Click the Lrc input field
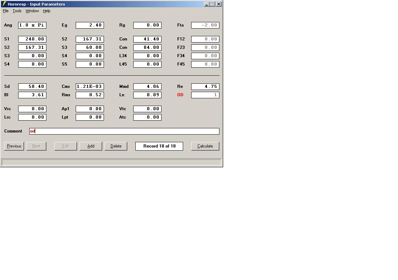The height and width of the screenshot is (280, 398). click(x=32, y=117)
